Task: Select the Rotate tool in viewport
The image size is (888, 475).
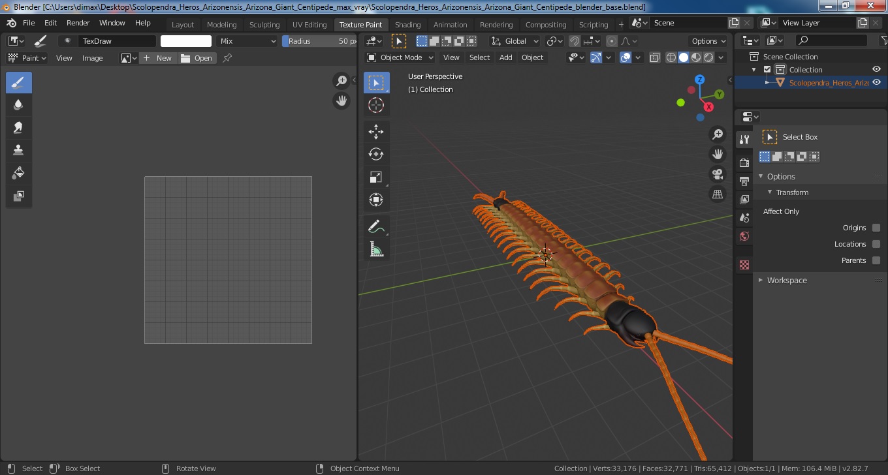Action: (376, 155)
